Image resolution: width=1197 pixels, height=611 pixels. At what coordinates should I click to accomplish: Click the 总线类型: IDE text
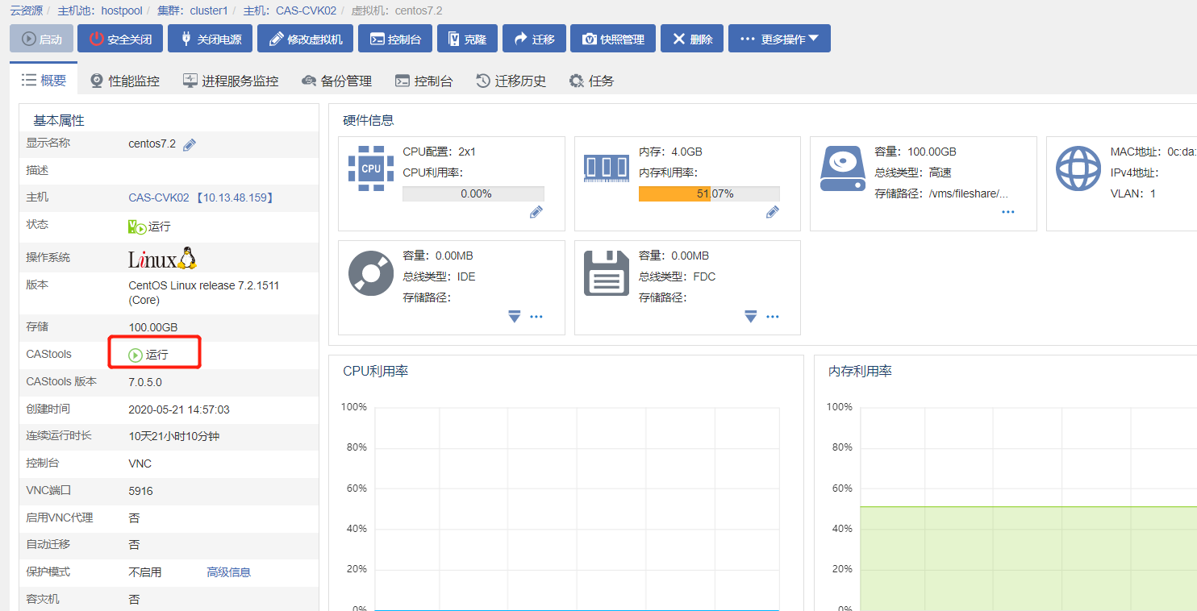(x=440, y=276)
